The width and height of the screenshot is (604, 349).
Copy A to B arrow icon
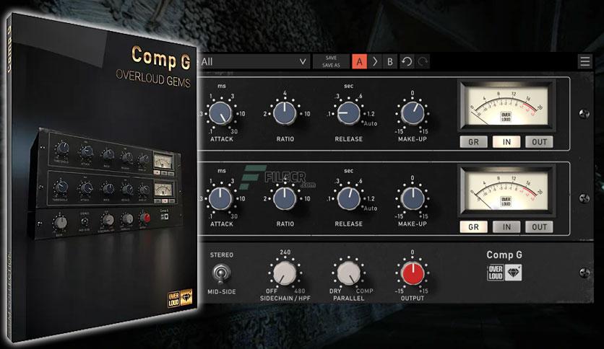(x=375, y=62)
